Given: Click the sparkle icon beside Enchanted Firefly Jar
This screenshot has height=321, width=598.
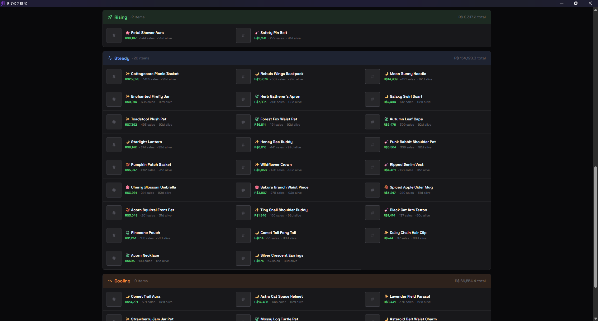Looking at the screenshot, I should 127,96.
